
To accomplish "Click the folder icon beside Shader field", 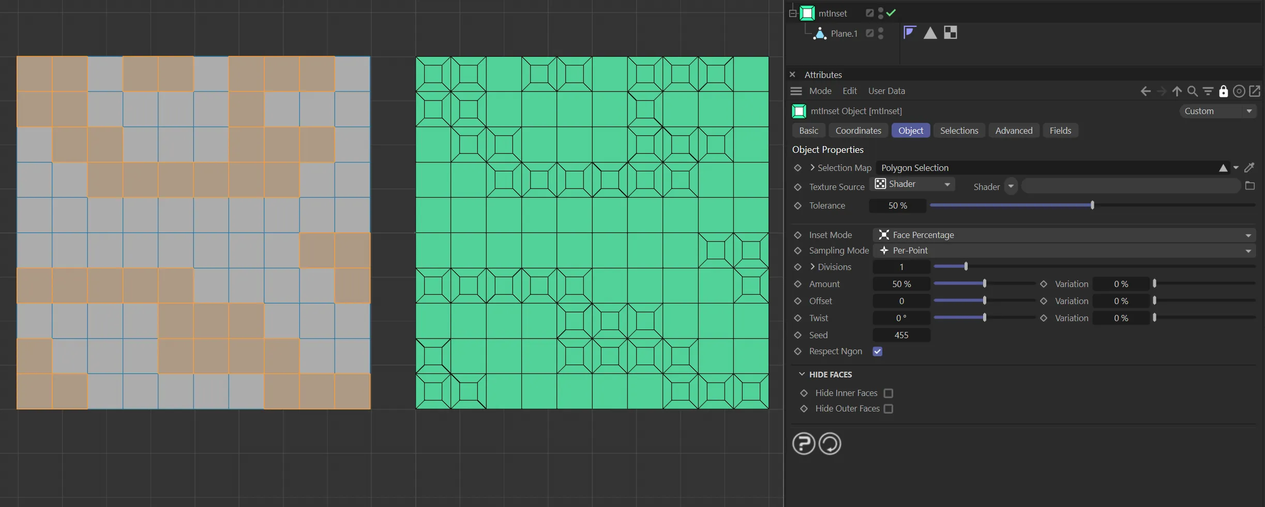I will (x=1250, y=186).
